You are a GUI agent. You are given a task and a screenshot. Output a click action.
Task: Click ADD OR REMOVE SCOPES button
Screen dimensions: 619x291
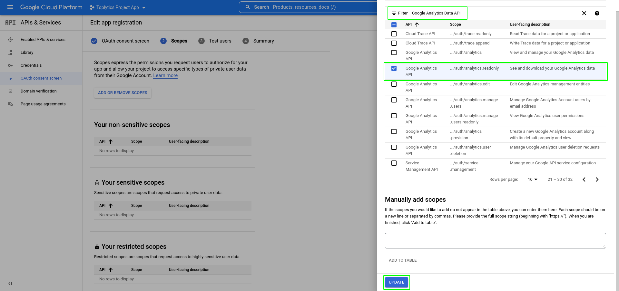tap(123, 93)
